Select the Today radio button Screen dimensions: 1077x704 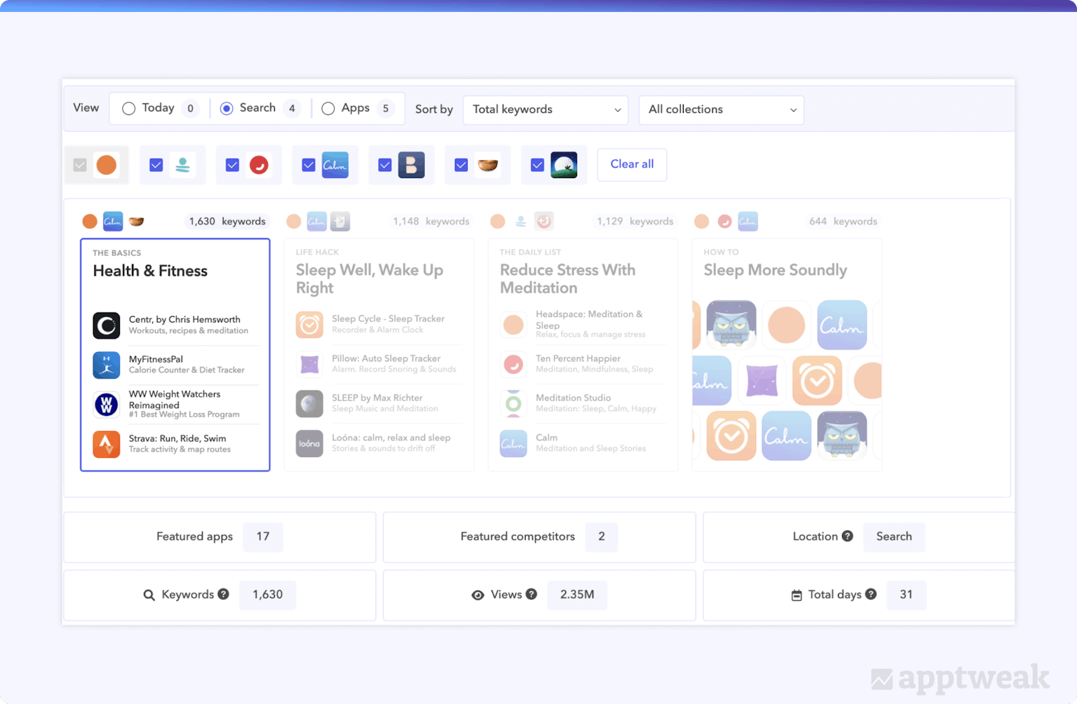point(129,109)
